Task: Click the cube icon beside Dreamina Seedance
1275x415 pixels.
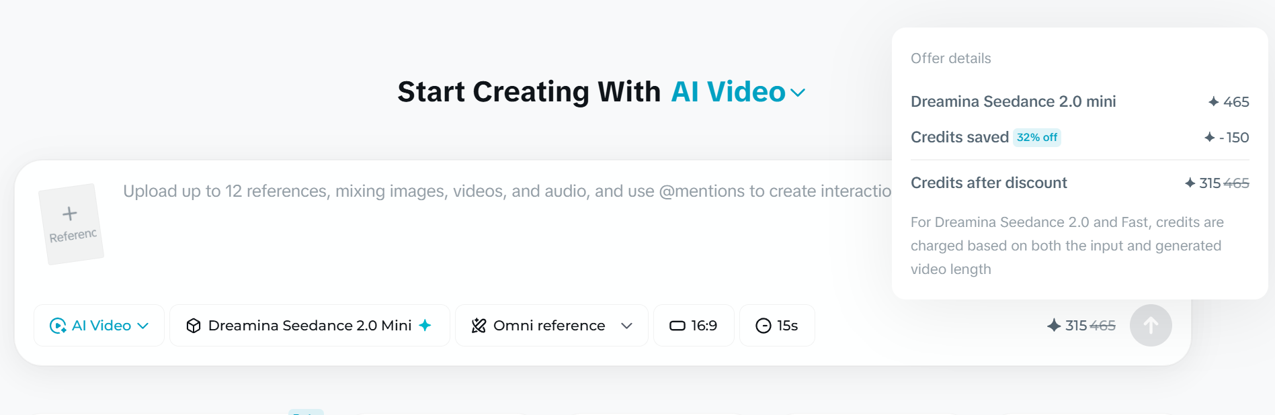Action: 194,326
